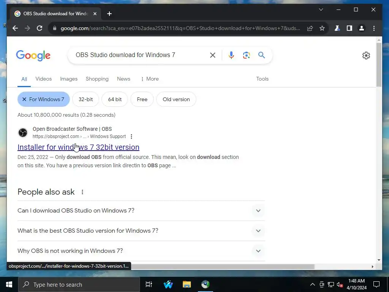This screenshot has width=389, height=292.
Task: Go back using the browser back arrow
Action: [x=15, y=28]
